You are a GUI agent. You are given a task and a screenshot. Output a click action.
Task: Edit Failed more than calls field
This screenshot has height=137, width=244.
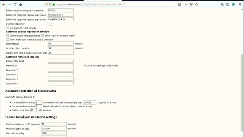[x=33, y=110]
